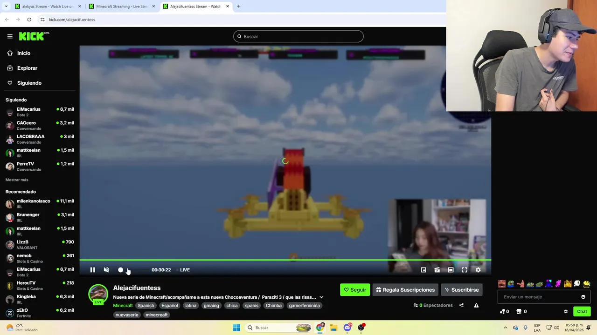Open PerreTV channel in sidebar

tap(40, 167)
